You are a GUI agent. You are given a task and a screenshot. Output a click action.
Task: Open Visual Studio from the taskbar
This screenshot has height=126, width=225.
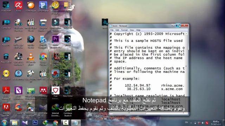[x=25, y=123]
